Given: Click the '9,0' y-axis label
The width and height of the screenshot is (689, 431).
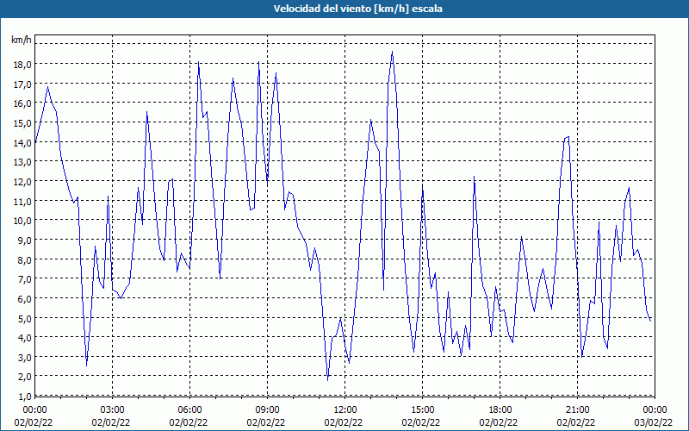Looking at the screenshot, I should 25,240.
